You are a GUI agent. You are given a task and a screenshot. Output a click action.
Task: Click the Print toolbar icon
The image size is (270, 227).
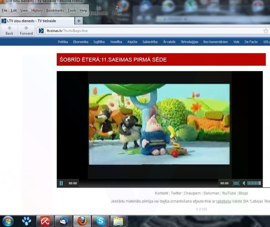pos(117,10)
